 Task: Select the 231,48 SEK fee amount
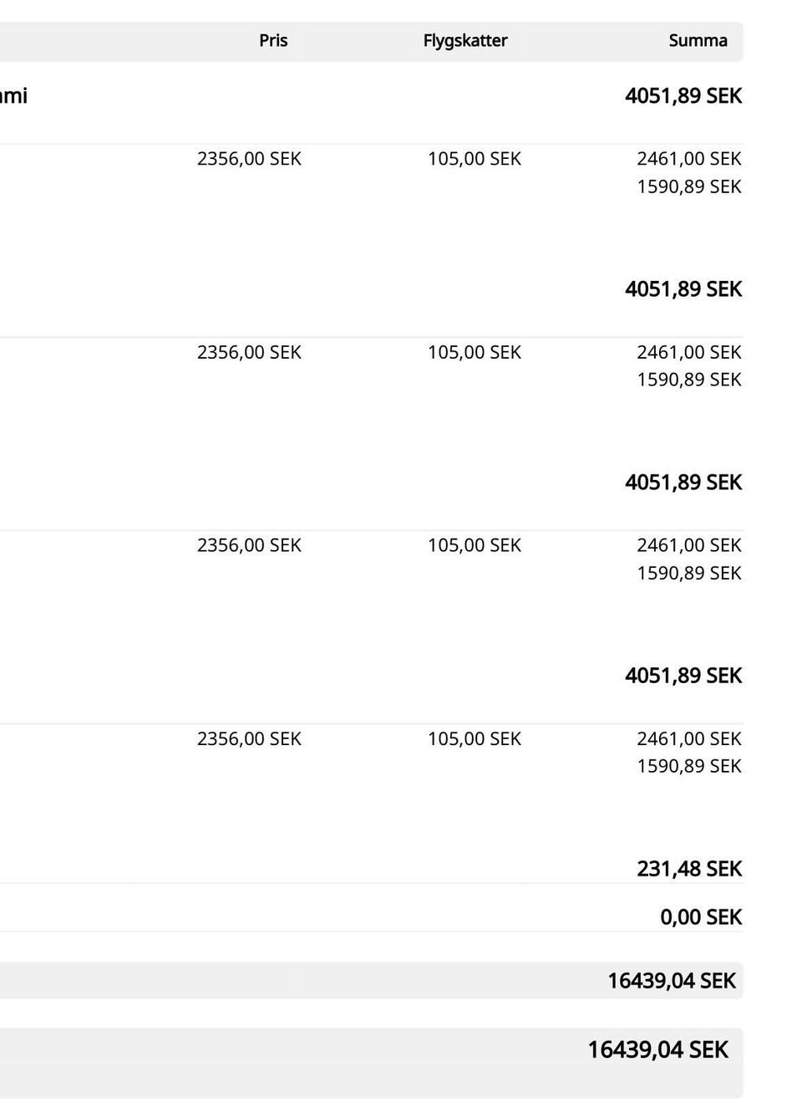pos(689,869)
